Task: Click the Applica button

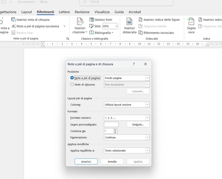Action: (138, 162)
